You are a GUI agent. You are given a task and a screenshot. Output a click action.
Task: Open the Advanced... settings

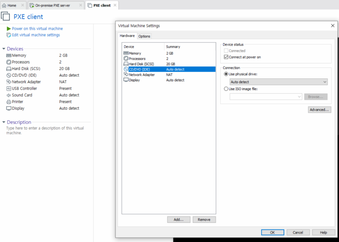(x=319, y=110)
